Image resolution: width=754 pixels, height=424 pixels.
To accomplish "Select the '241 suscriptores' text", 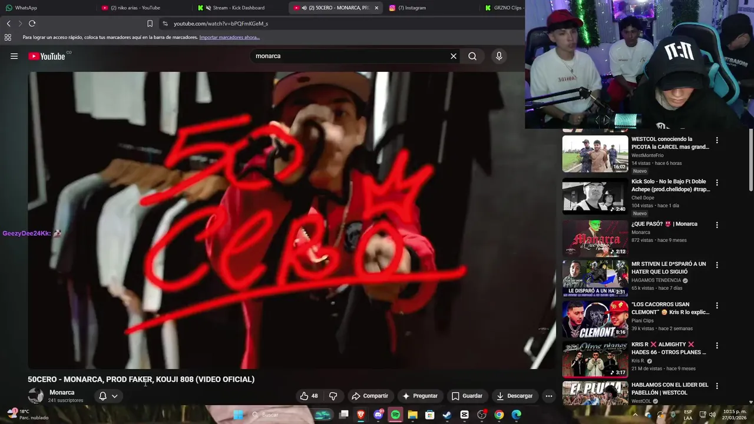I will [65, 400].
